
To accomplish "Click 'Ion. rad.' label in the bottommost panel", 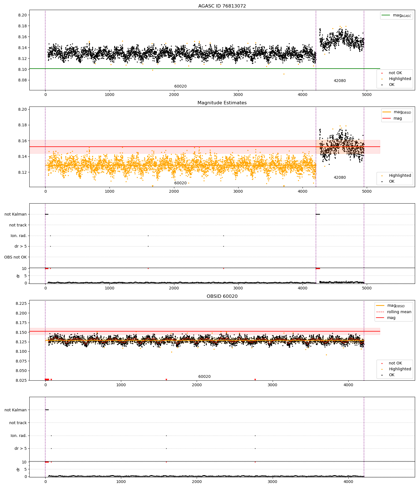I will [19, 436].
